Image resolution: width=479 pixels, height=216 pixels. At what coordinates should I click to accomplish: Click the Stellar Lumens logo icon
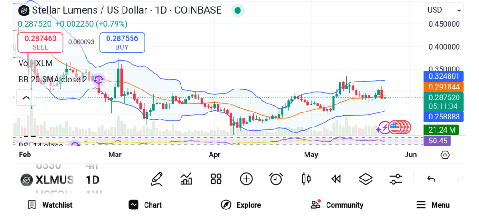23,10
